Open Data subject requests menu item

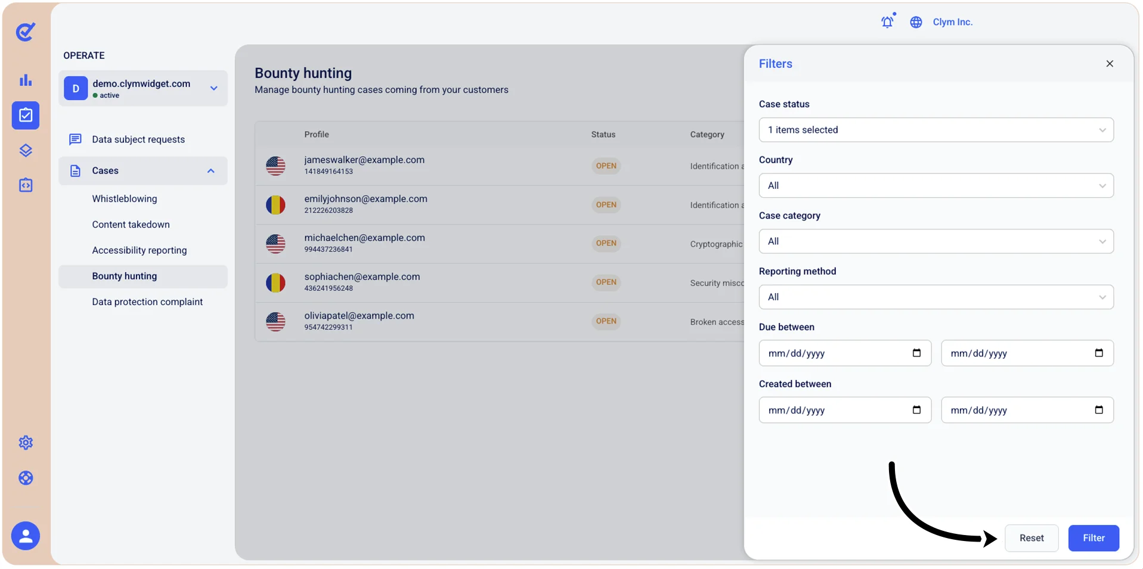pos(143,139)
